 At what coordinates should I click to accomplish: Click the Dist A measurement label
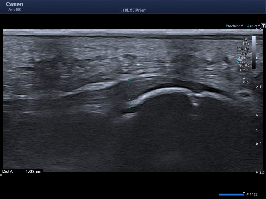[x=8, y=172]
